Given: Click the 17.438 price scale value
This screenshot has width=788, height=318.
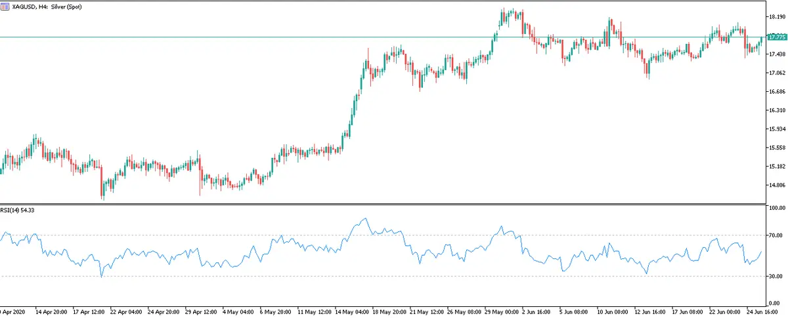Looking at the screenshot, I should pos(776,54).
